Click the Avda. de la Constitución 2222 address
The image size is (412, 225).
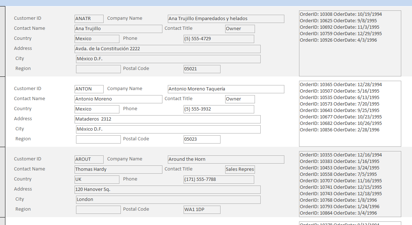[x=167, y=49]
